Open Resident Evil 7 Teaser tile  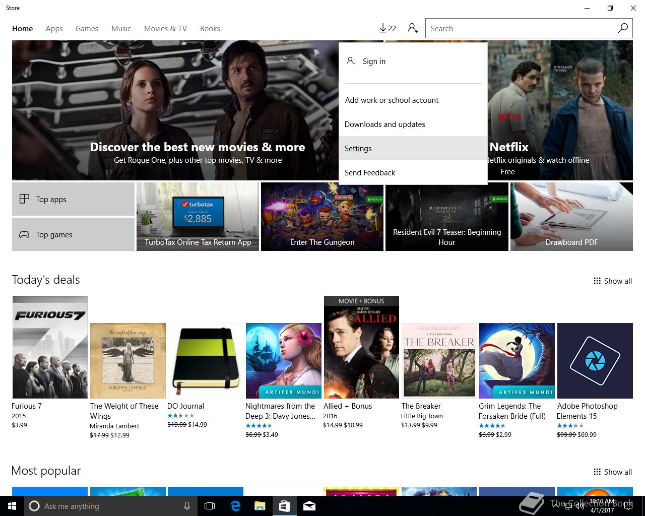(447, 217)
